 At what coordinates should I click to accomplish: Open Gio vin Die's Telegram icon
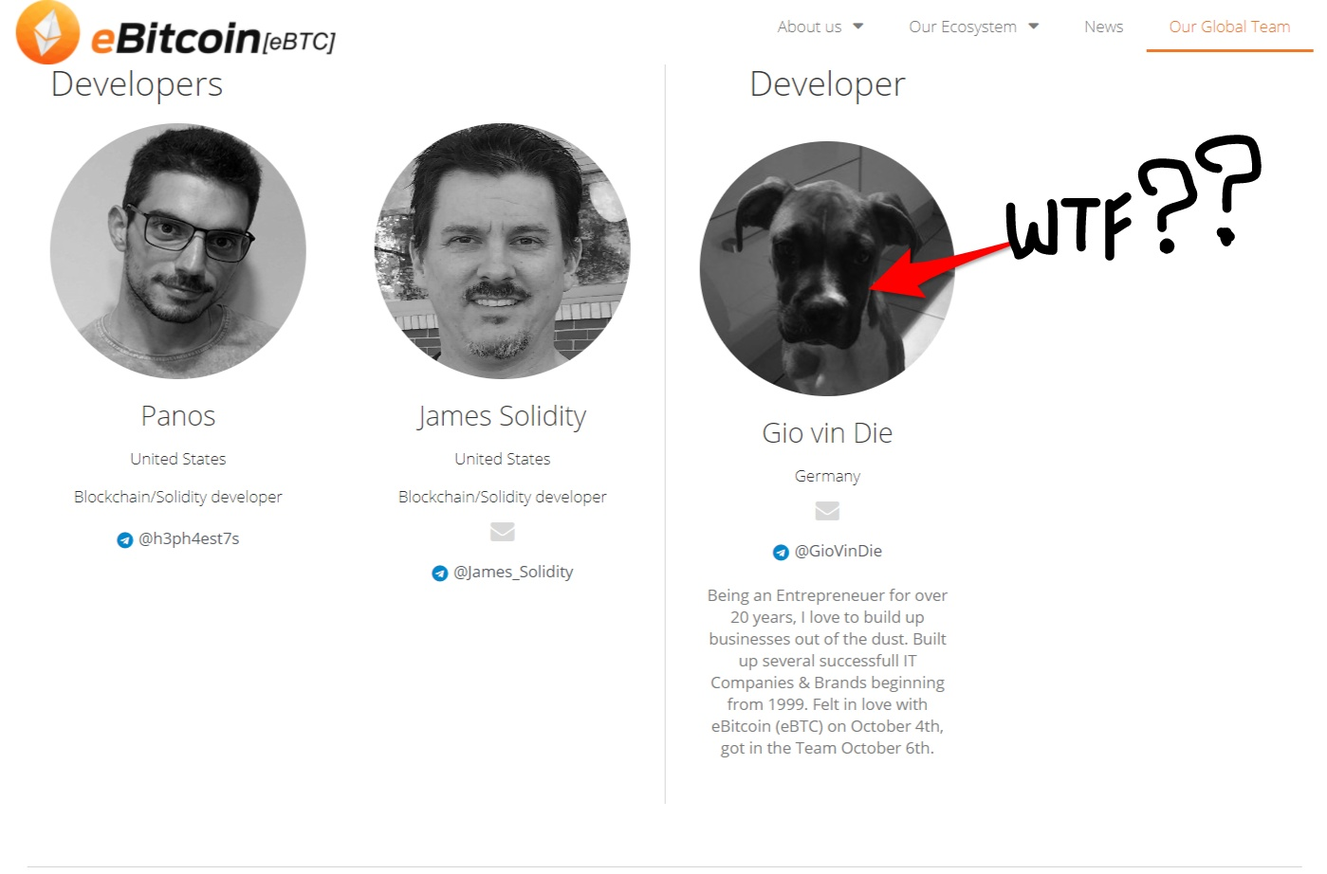[781, 553]
